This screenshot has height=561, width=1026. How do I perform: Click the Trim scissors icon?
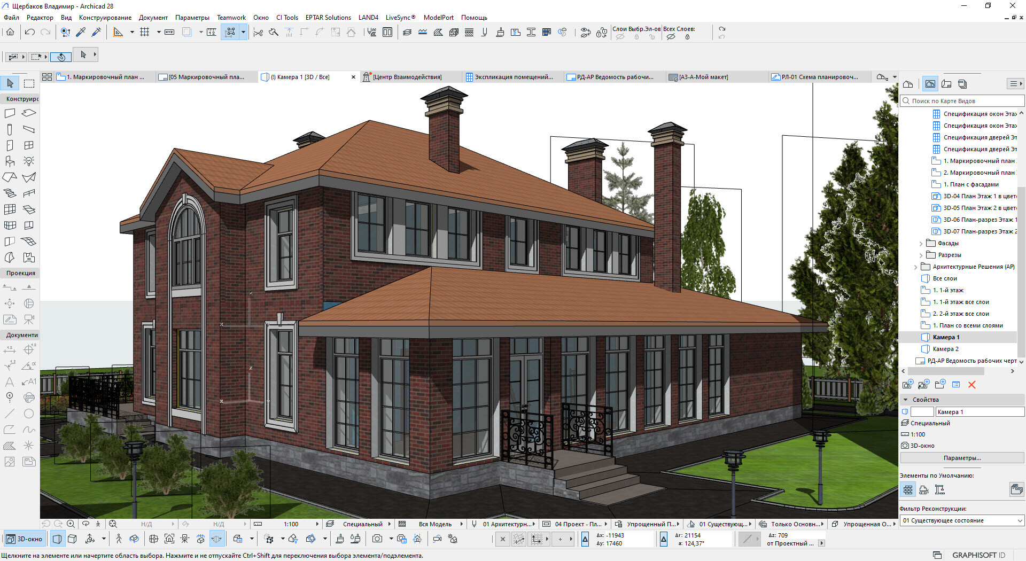pyautogui.click(x=258, y=33)
